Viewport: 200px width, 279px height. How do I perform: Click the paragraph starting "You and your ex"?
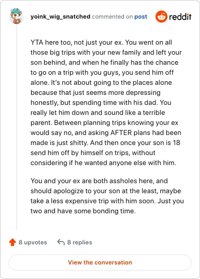pyautogui.click(x=107, y=196)
